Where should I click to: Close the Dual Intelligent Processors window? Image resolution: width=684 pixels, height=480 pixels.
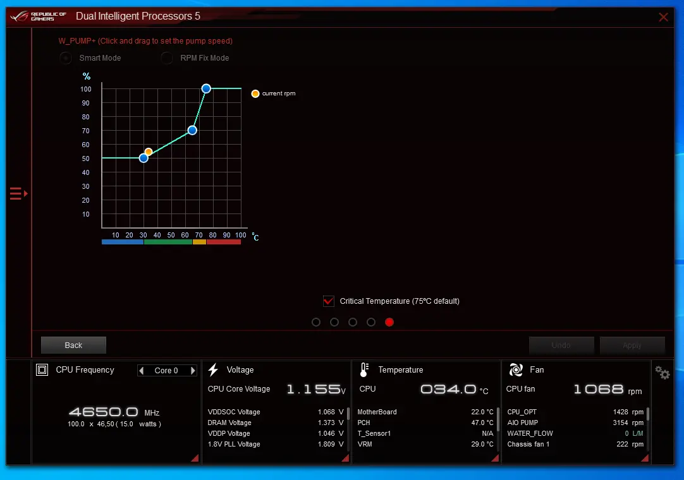coord(664,17)
